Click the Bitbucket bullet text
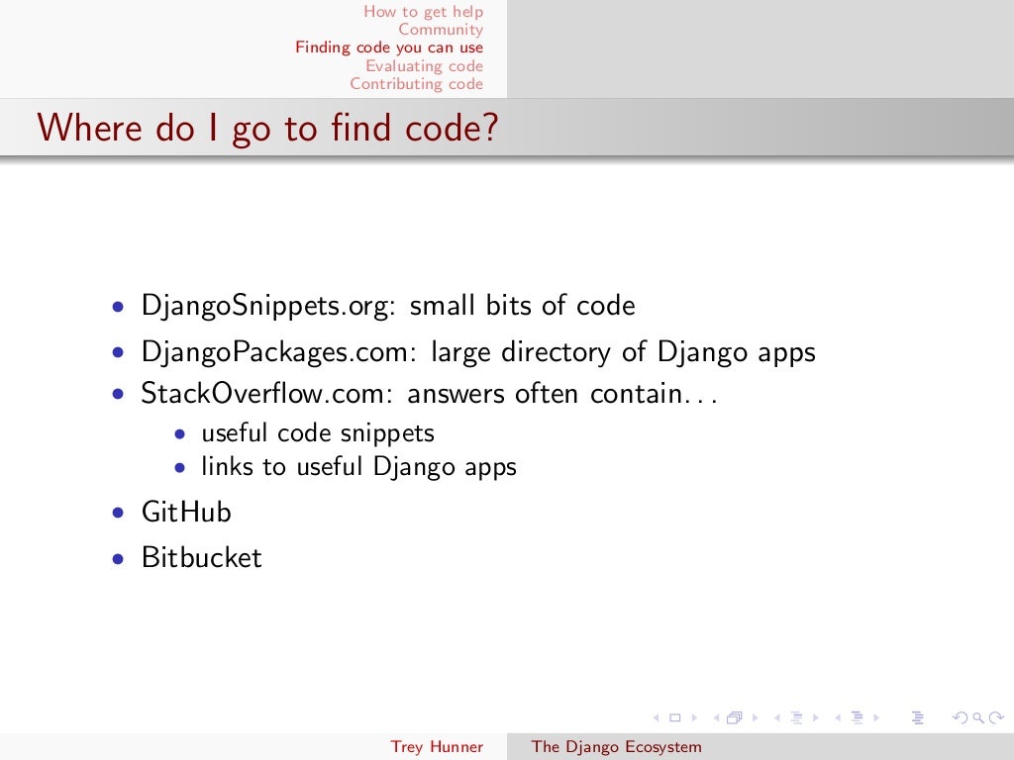Image resolution: width=1014 pixels, height=760 pixels. [x=202, y=557]
